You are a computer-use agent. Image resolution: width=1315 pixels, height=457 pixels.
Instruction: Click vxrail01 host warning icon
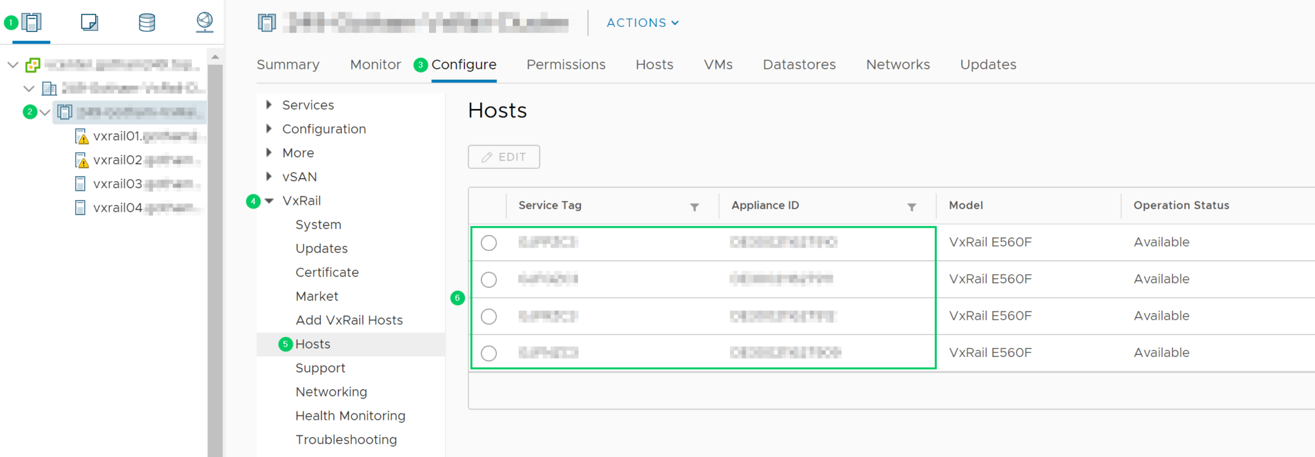[x=81, y=136]
